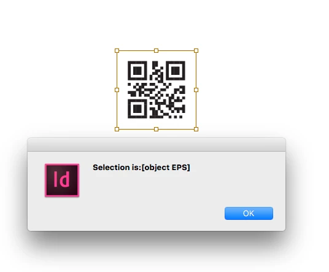Image resolution: width=329 pixels, height=272 pixels.
Task: Click the "Selection is:" message text
Action: point(117,168)
